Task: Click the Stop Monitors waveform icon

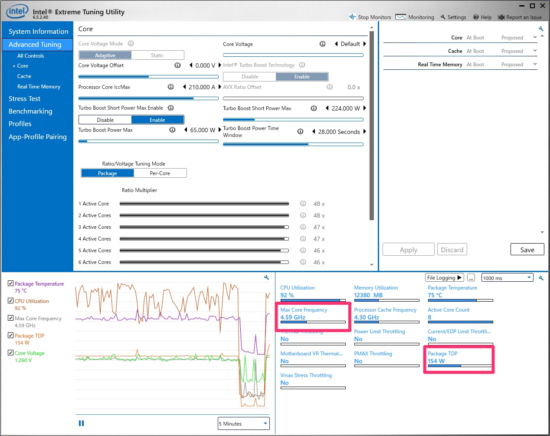Action: [x=352, y=17]
